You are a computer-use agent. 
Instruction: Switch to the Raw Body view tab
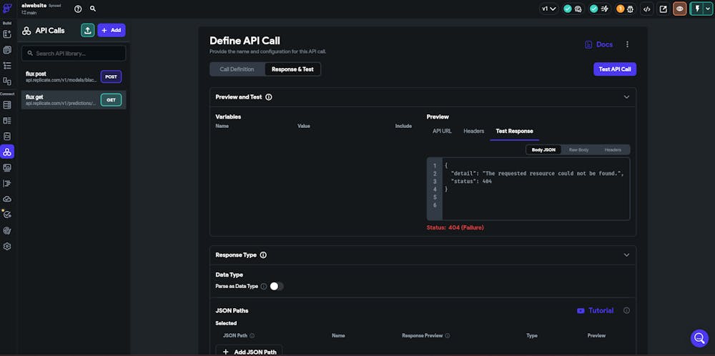tap(578, 149)
